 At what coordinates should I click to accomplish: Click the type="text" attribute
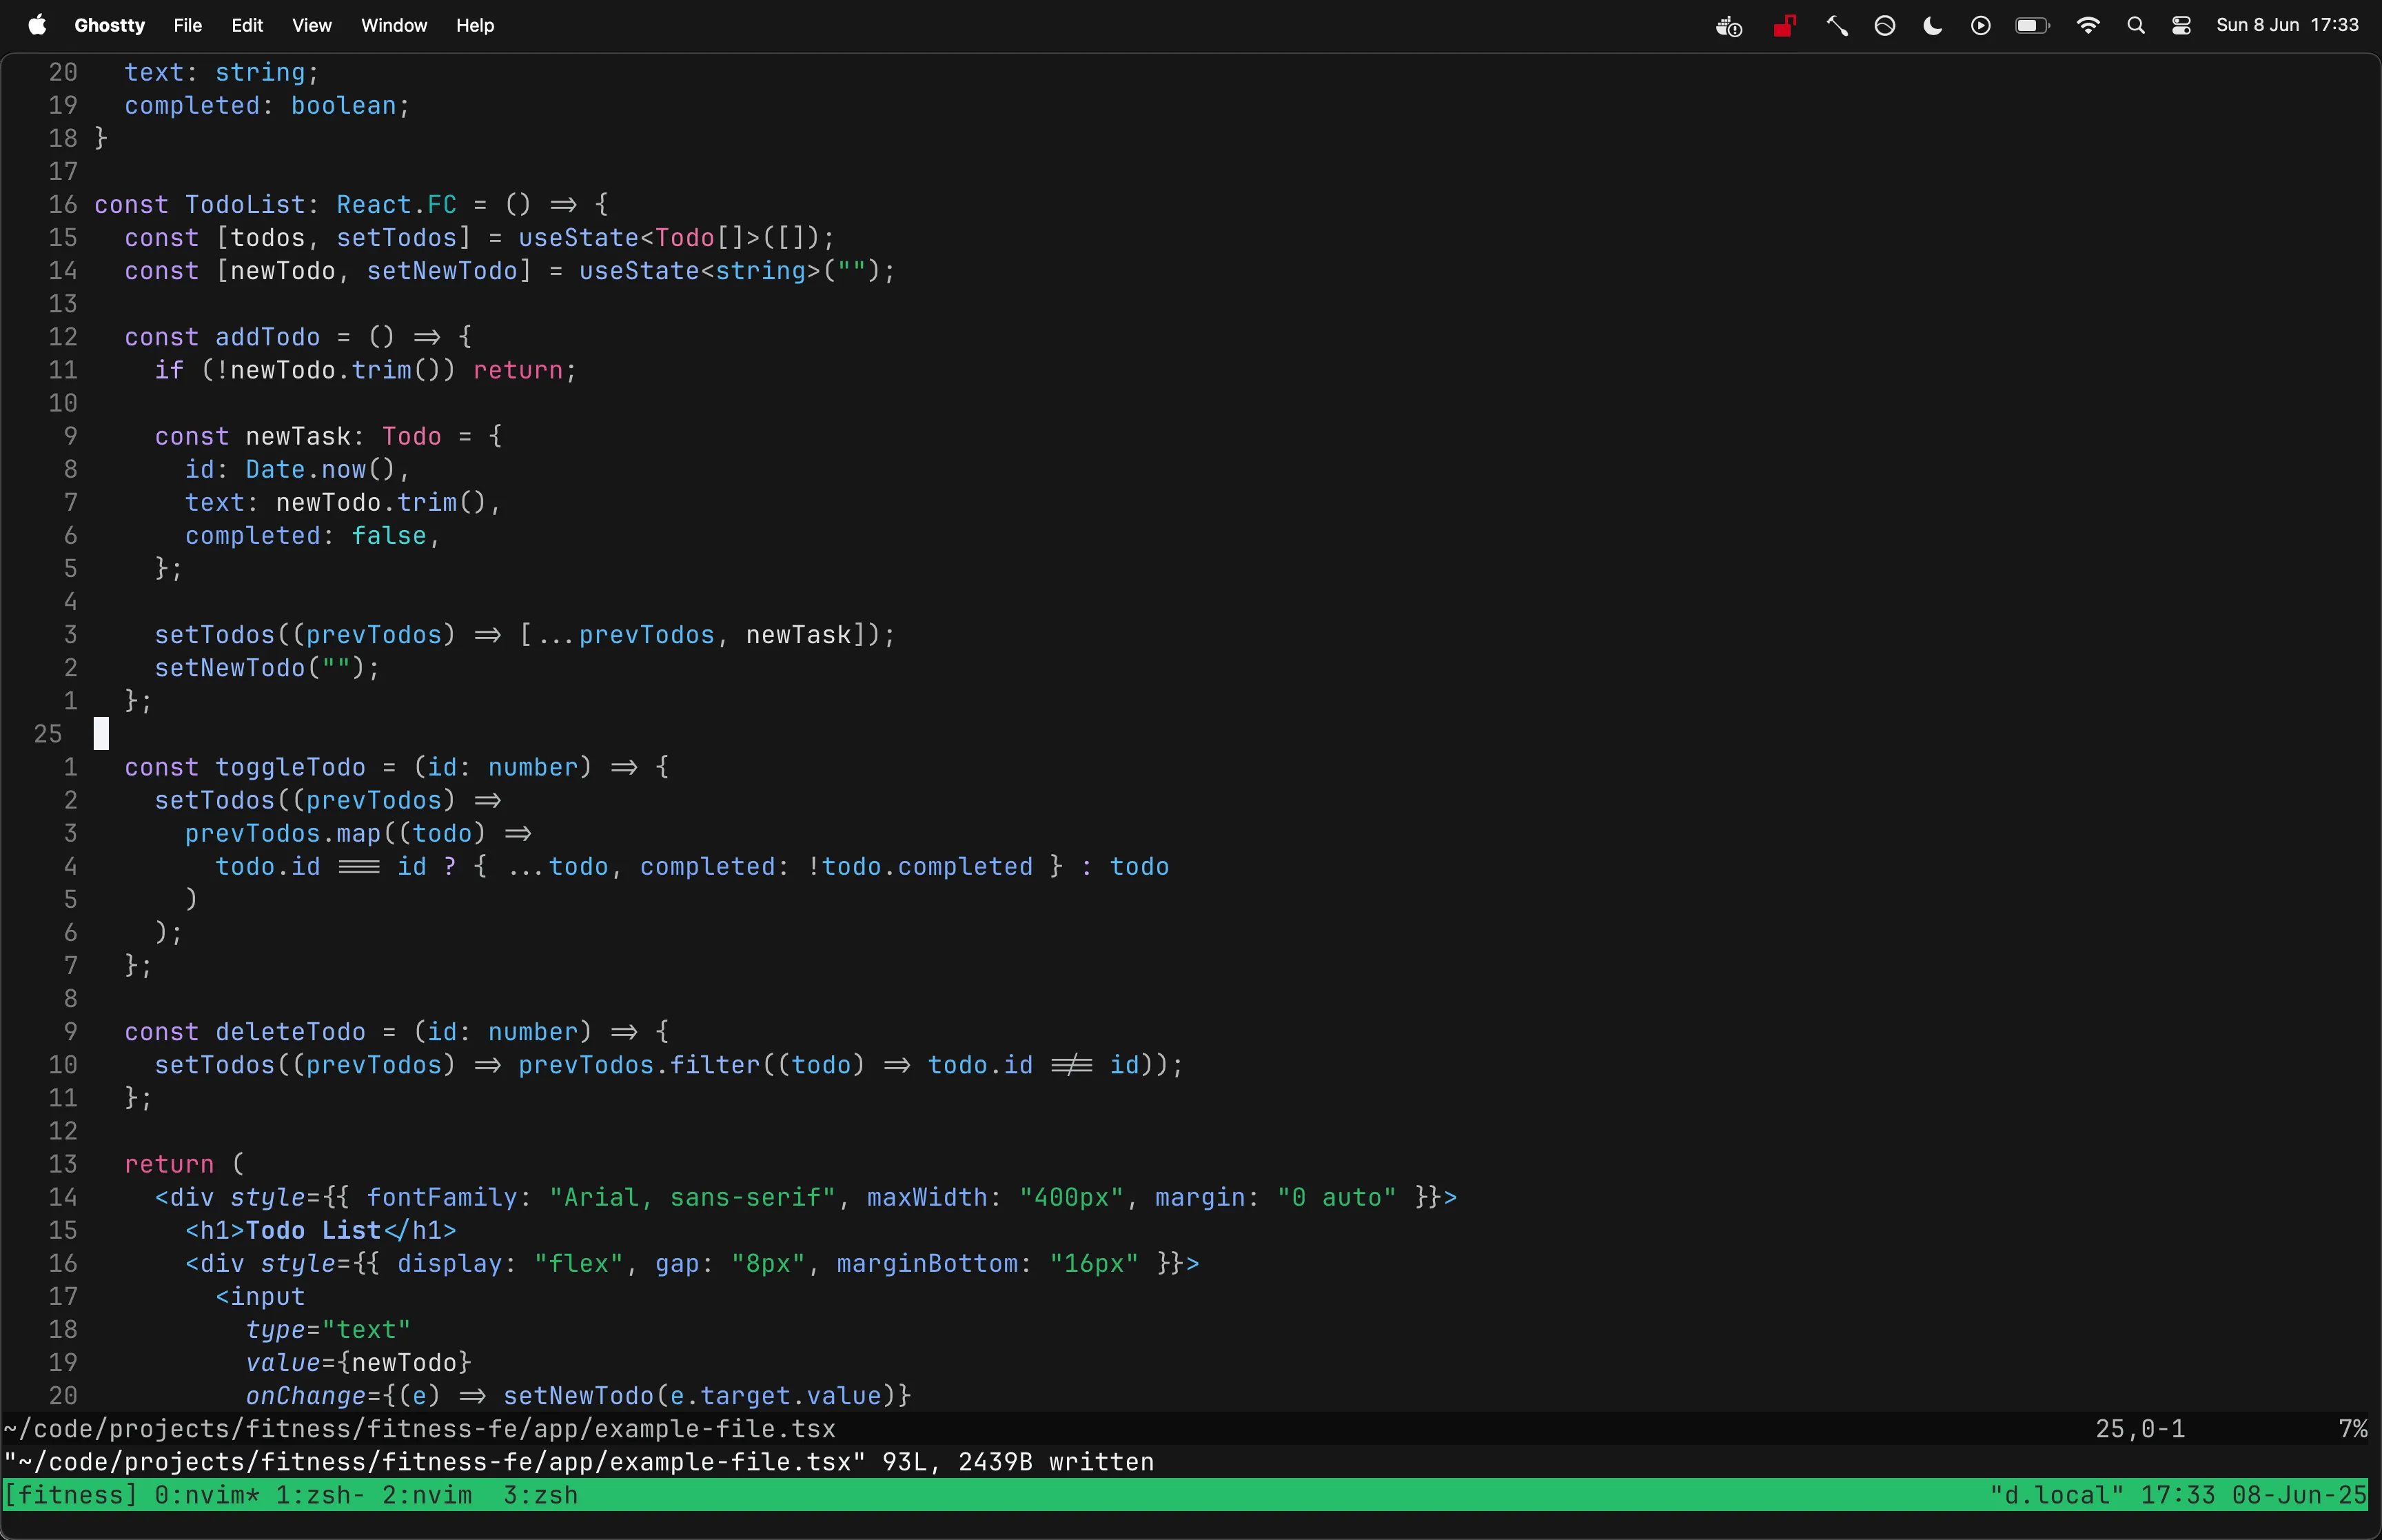tap(328, 1330)
